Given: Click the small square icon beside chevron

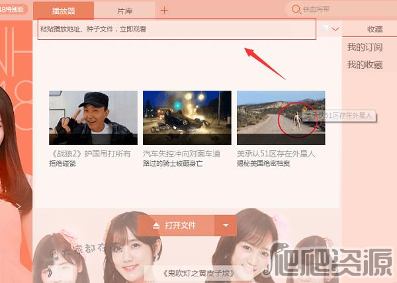Looking at the screenshot, I should tap(325, 28).
